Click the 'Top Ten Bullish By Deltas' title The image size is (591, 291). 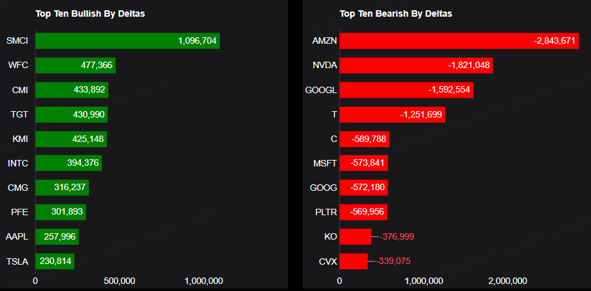point(90,13)
